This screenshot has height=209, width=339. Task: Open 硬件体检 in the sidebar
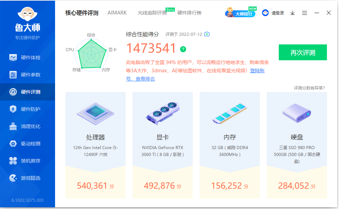click(x=28, y=58)
